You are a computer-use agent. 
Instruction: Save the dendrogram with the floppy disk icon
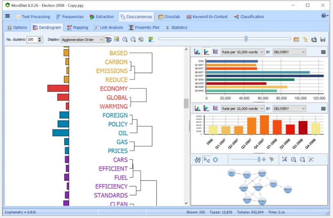pyautogui.click(x=323, y=40)
